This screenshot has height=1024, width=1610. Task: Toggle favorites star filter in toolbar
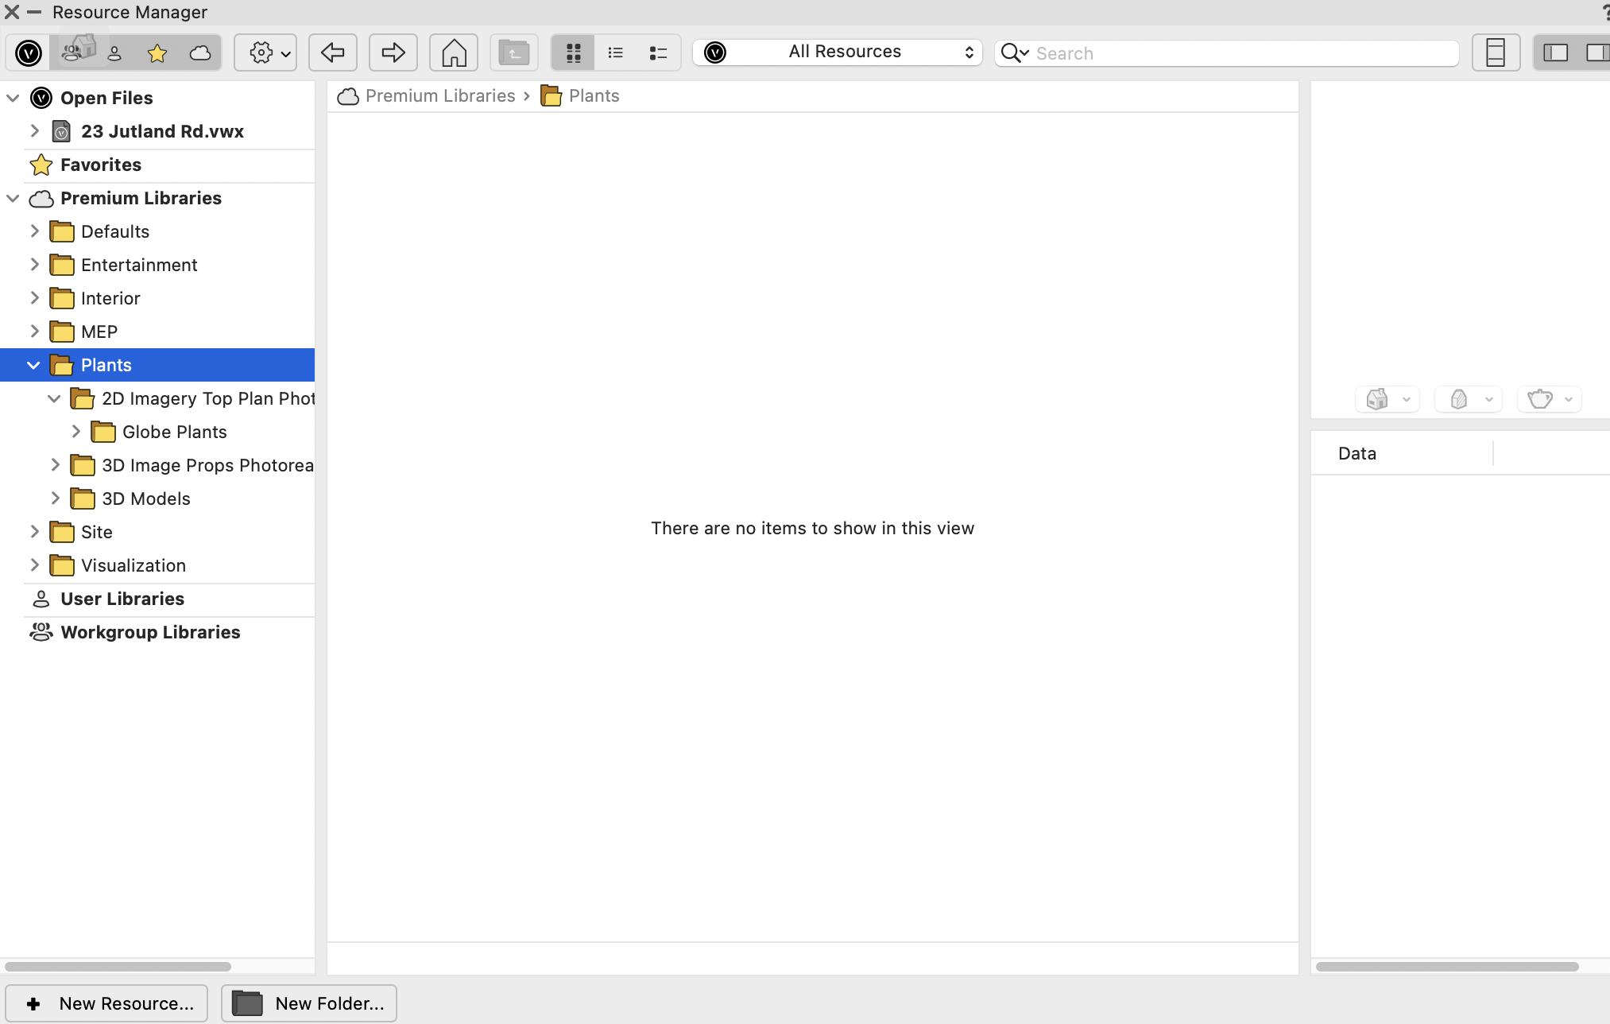click(x=157, y=53)
